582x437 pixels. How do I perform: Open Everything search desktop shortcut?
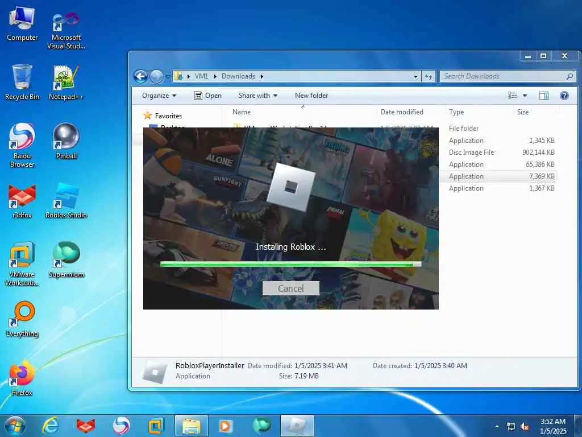click(22, 319)
